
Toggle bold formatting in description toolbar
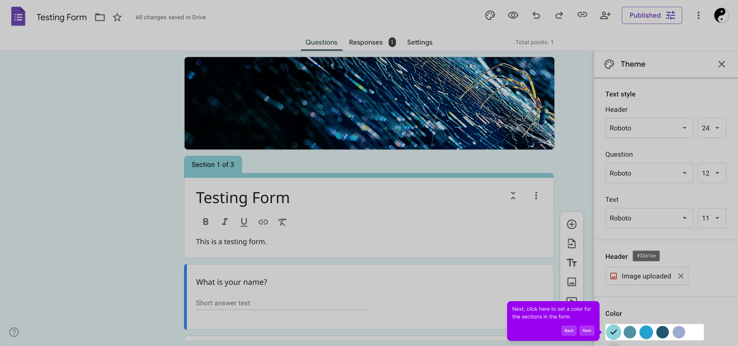pos(206,222)
